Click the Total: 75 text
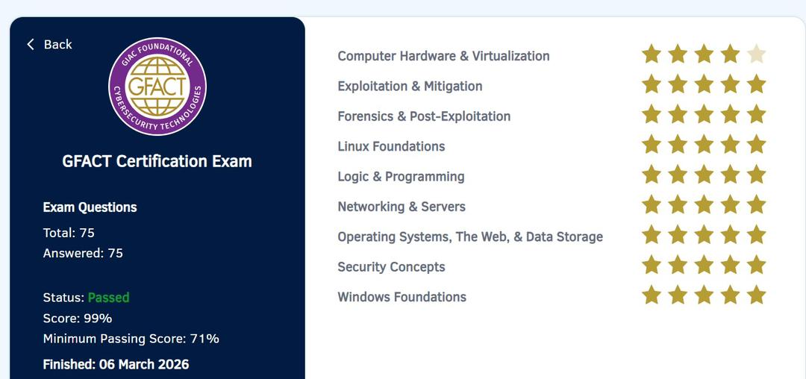Viewport: 806px width, 379px height. coord(69,234)
